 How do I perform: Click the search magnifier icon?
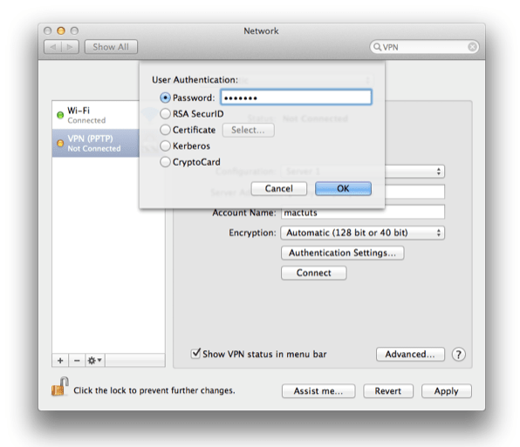377,47
